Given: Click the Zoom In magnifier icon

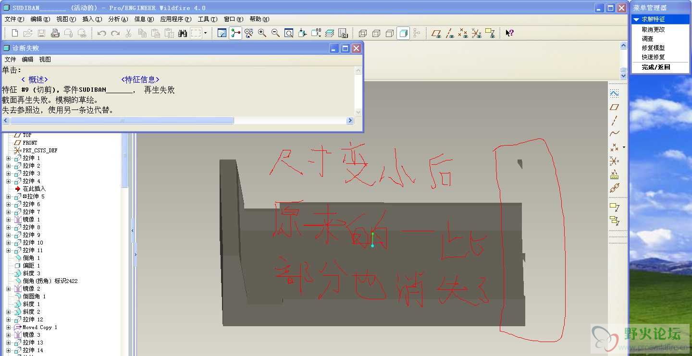Looking at the screenshot, I should click(x=262, y=33).
